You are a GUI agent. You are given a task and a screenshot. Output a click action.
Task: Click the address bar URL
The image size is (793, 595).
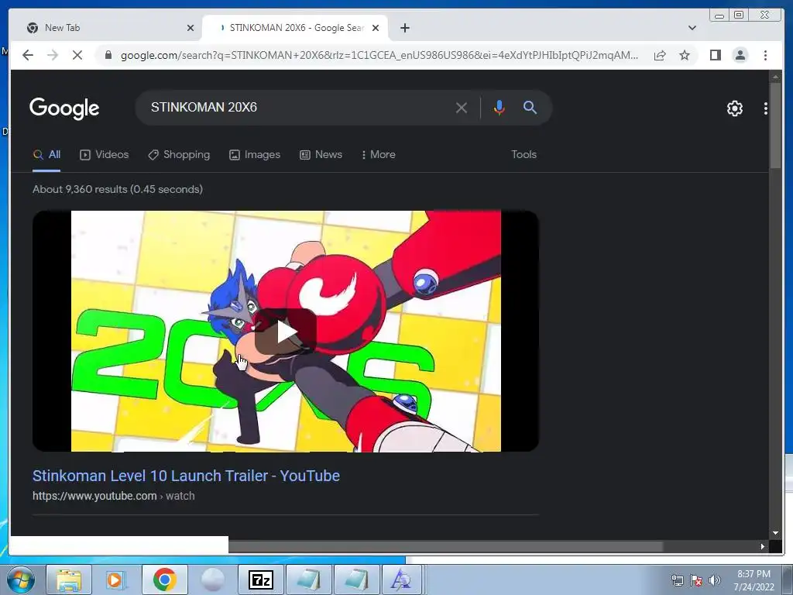click(379, 55)
